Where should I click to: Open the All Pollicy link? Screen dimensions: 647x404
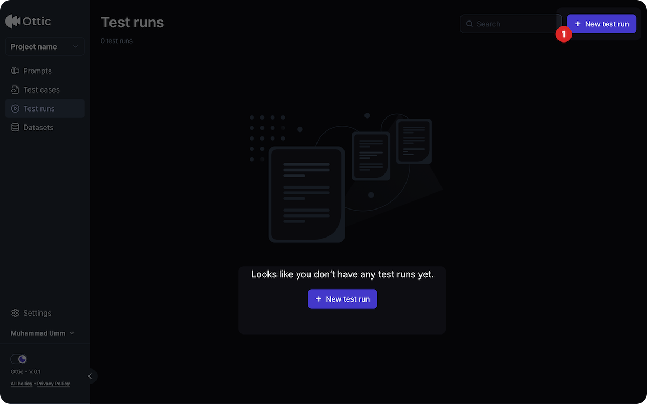click(21, 384)
